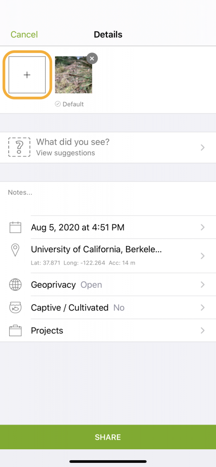Tap the Notes text field

click(108, 198)
